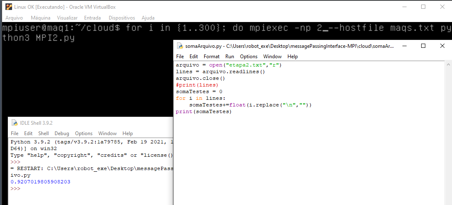Click Python icon in somaArquivo.py title bar
This screenshot has height=205, width=452.
(x=180, y=46)
